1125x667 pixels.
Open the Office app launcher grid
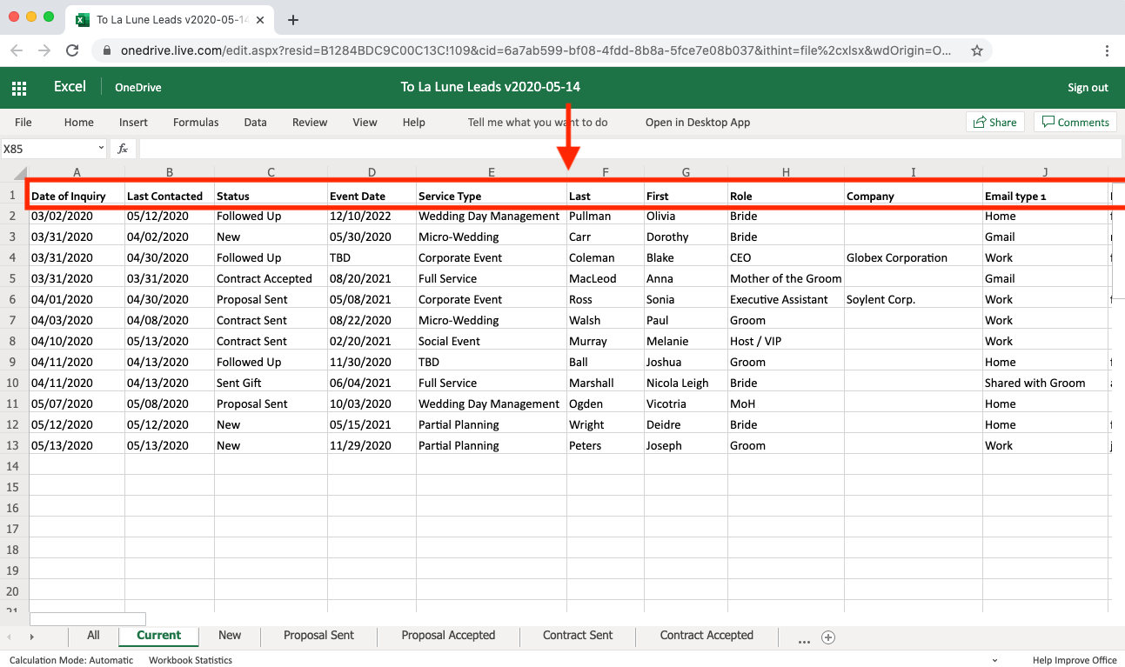19,88
